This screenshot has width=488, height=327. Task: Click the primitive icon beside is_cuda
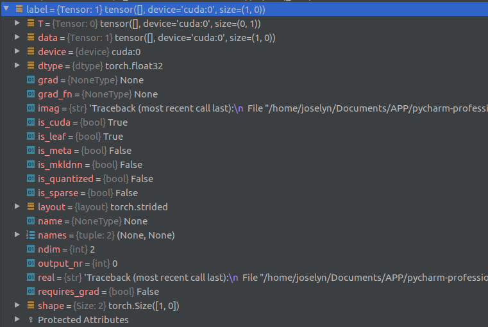click(x=31, y=122)
